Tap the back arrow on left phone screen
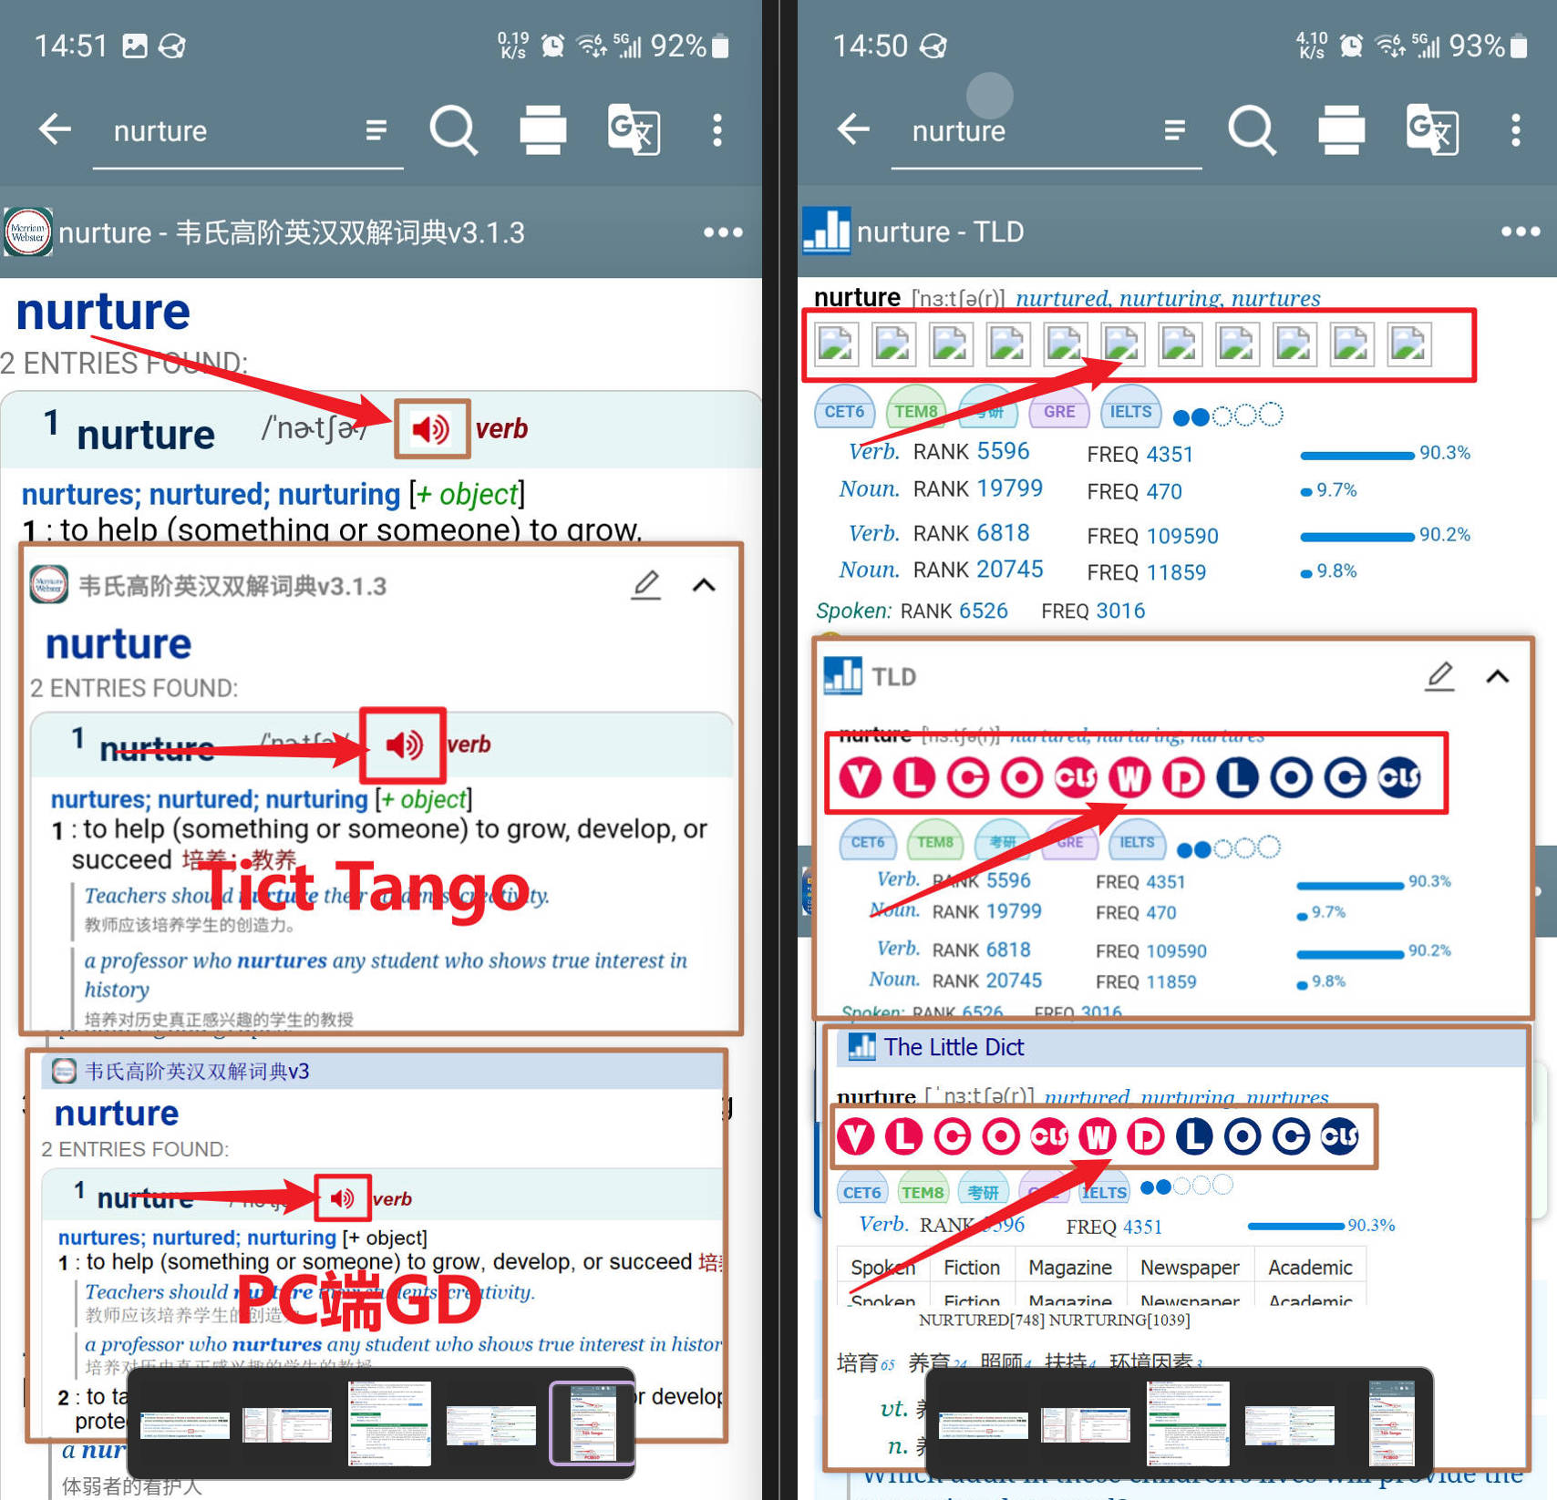 point(54,129)
